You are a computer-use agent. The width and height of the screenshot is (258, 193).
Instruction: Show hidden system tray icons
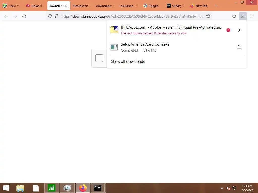click(x=222, y=188)
